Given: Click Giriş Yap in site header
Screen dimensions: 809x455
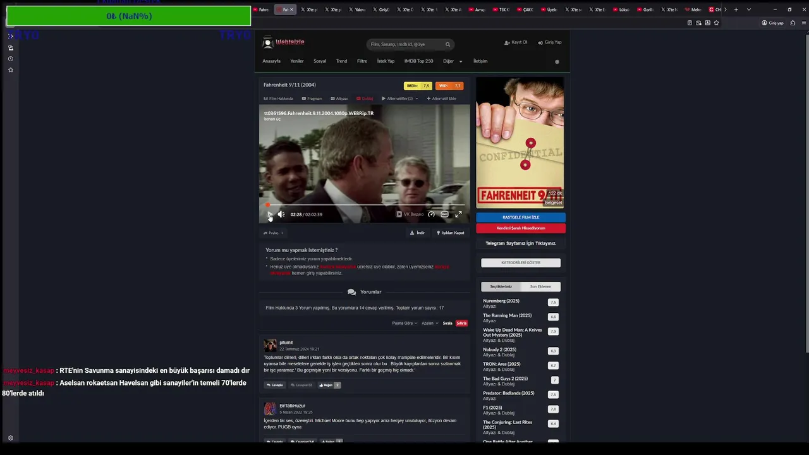Looking at the screenshot, I should [550, 42].
